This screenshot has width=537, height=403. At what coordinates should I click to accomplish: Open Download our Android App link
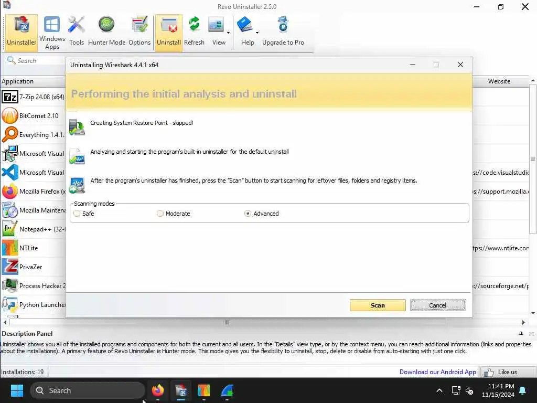pos(438,372)
